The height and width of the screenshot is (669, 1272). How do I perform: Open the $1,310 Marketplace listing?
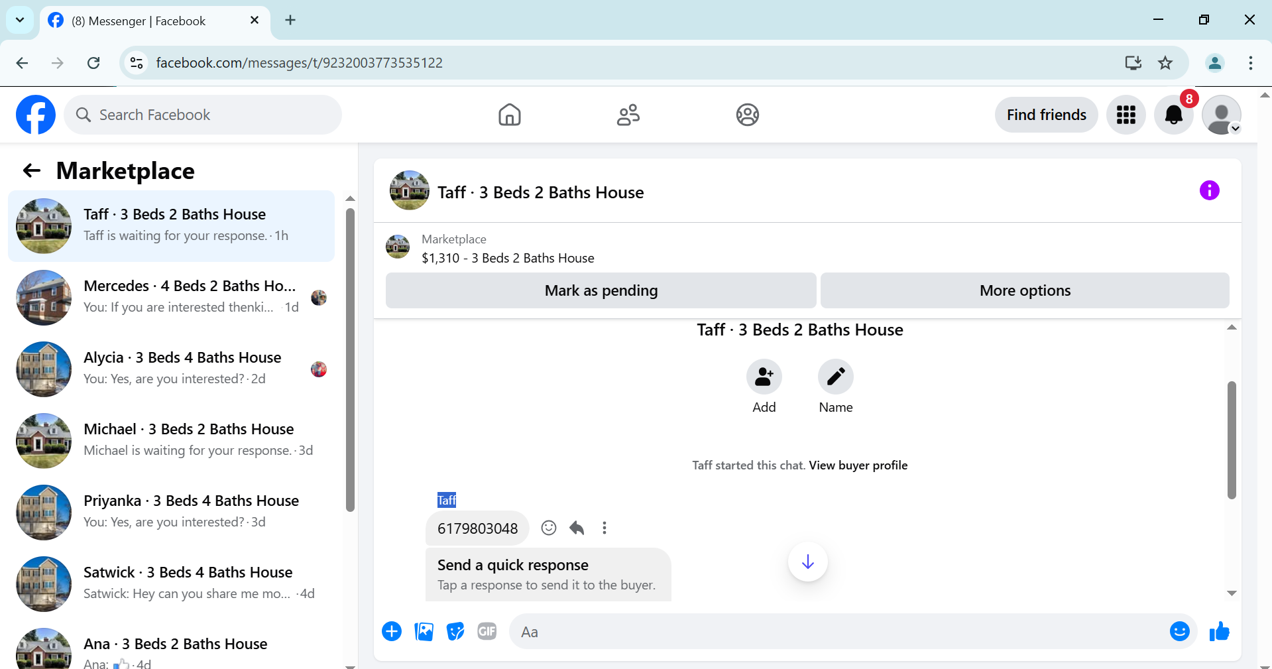[508, 258]
